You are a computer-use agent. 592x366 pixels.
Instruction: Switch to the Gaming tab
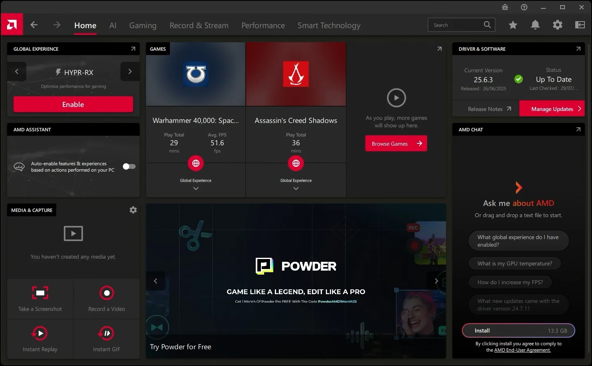(x=142, y=26)
